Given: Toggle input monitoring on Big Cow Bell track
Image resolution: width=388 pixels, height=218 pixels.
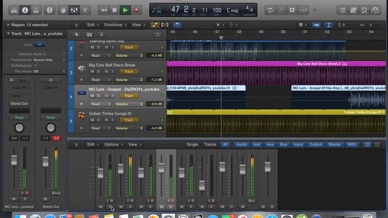Looking at the screenshot, I should [x=113, y=71].
